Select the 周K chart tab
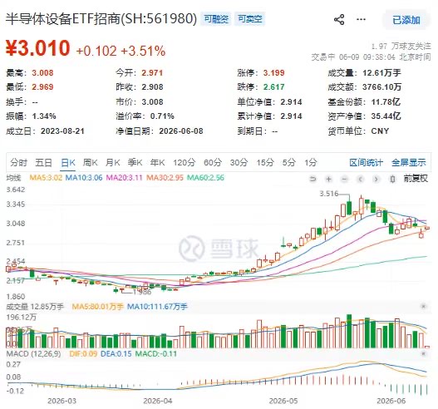Screen dimensions: 438x409 (x=90, y=162)
